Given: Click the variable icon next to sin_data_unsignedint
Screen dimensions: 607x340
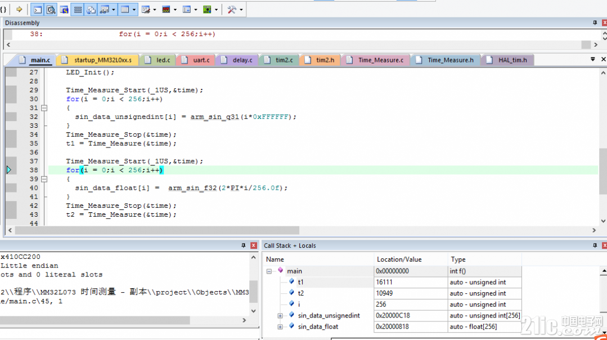Looking at the screenshot, I should point(291,315).
